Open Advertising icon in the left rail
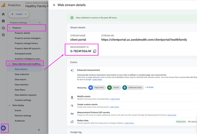 click(3, 35)
